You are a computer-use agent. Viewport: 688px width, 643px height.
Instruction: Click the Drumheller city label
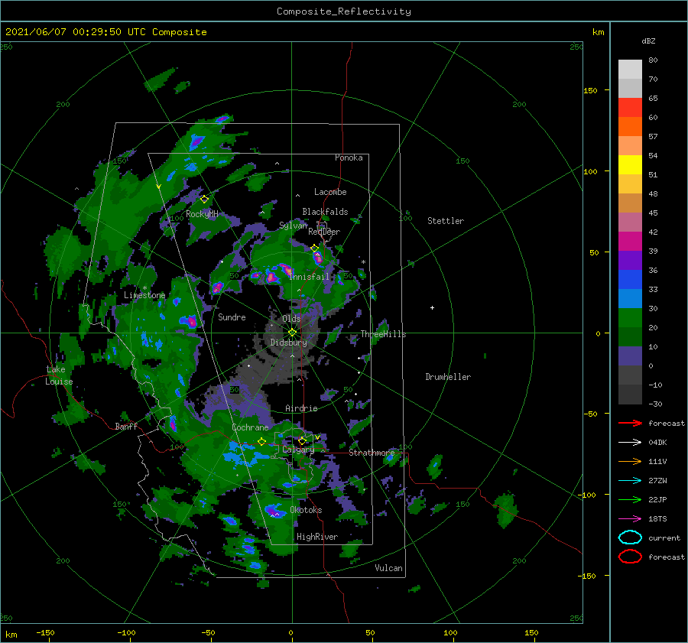pos(448,377)
